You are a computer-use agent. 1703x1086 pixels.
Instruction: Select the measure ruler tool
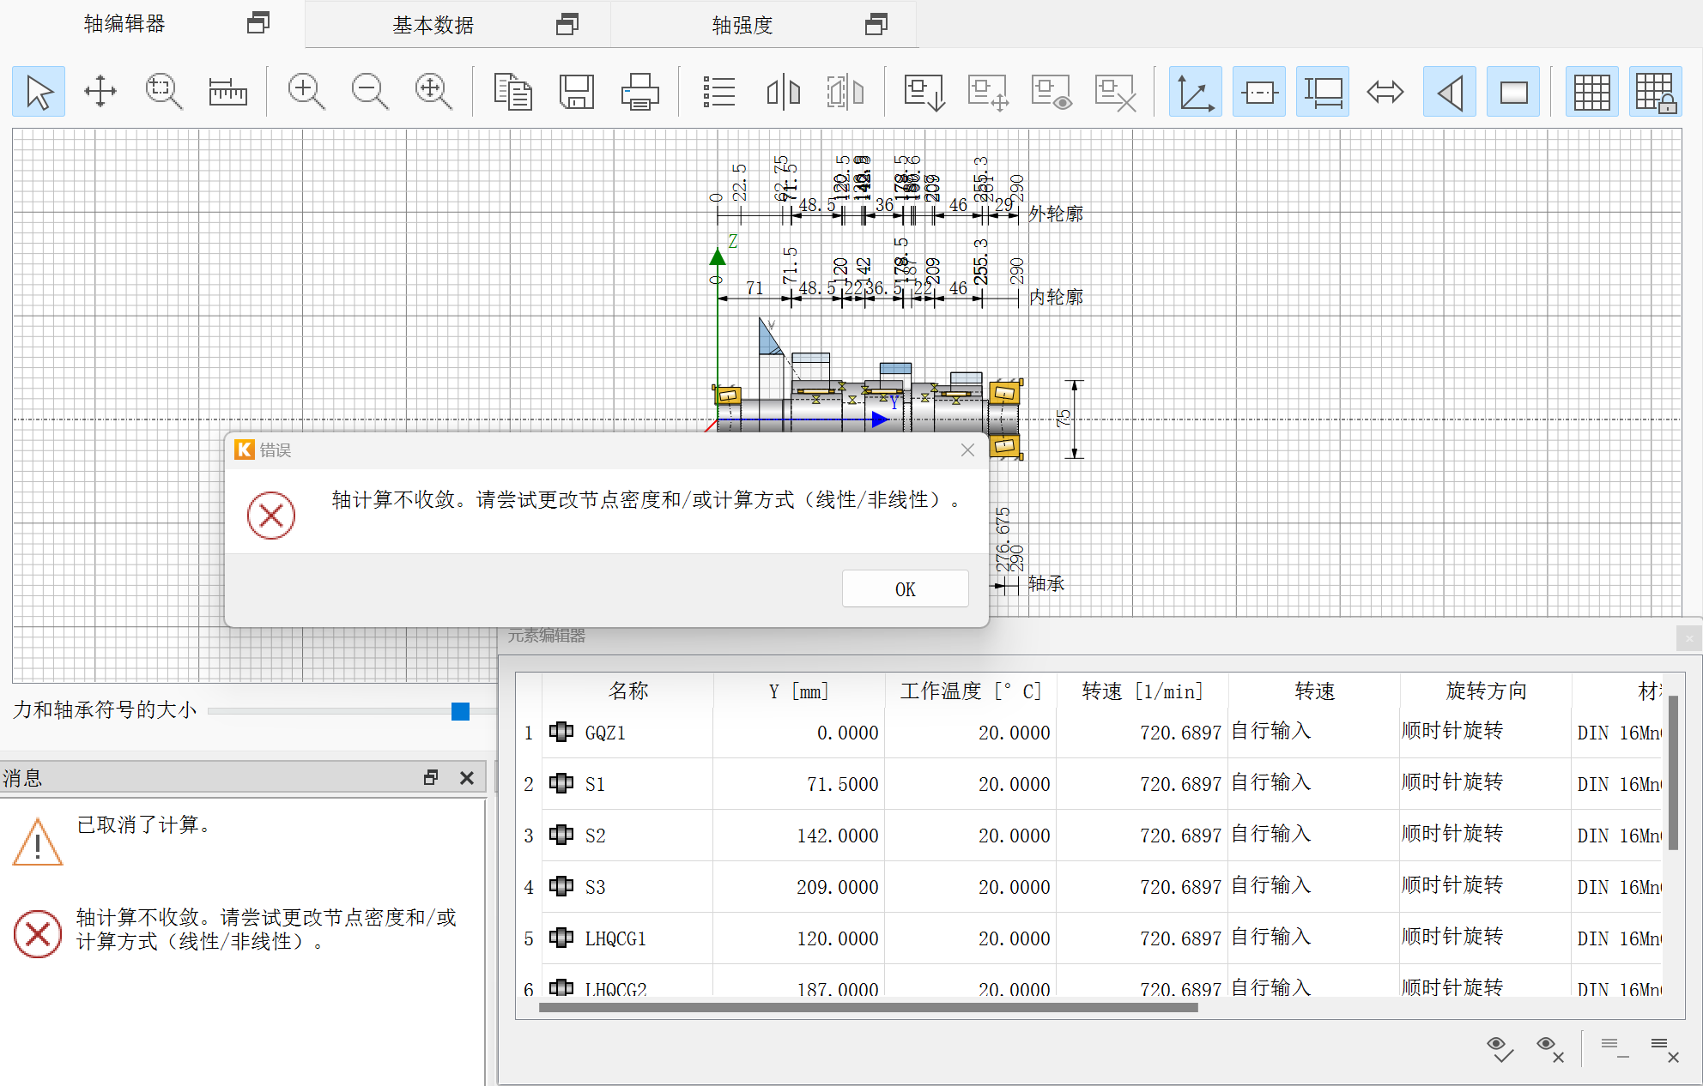[x=227, y=92]
